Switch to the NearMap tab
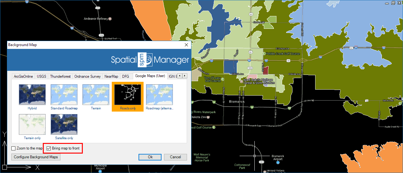The height and width of the screenshot is (173, 403). tap(111, 76)
